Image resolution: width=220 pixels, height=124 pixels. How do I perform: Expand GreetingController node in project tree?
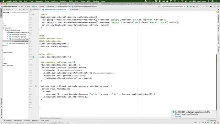click(8, 34)
